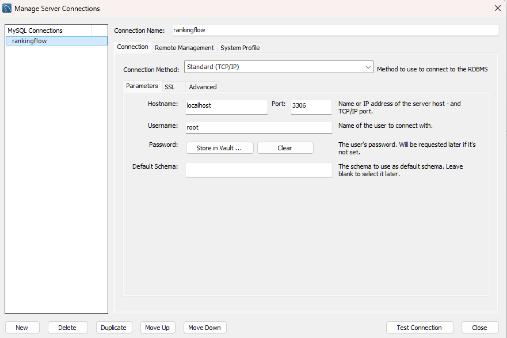507x338 pixels.
Task: Select the rankingflow connection in the list
Action: point(56,41)
